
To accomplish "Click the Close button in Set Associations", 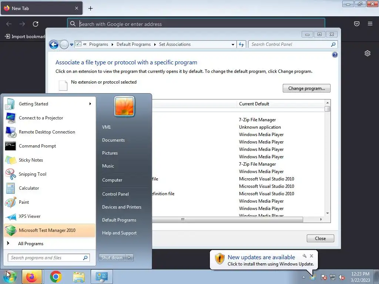I will (x=320, y=239).
